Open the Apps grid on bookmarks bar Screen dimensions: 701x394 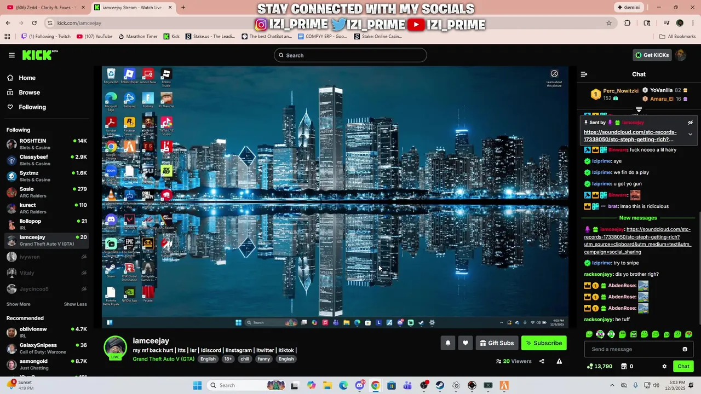coord(7,37)
